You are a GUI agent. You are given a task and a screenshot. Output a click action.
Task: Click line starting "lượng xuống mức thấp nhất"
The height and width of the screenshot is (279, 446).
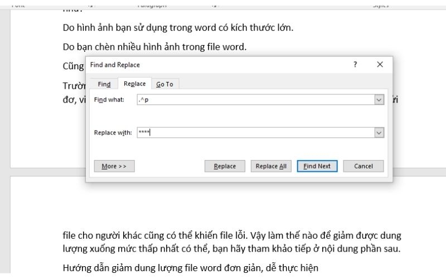[x=231, y=249]
